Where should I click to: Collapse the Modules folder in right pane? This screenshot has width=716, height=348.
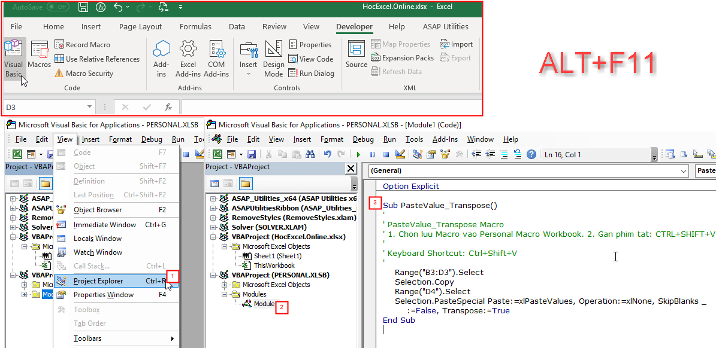pos(225,294)
